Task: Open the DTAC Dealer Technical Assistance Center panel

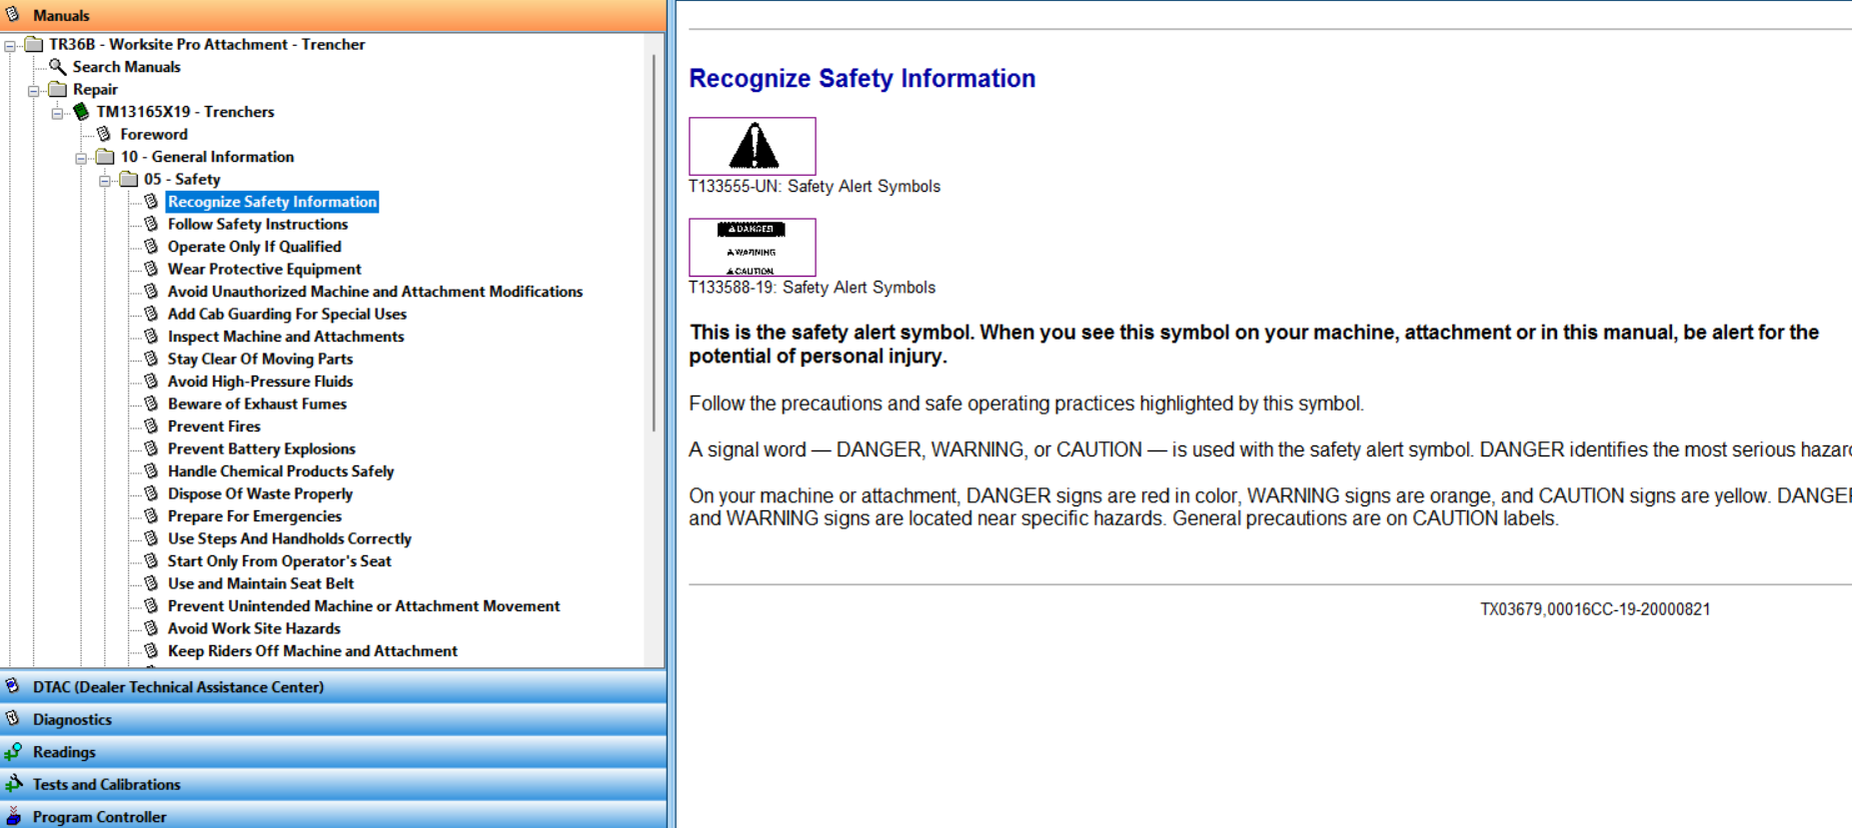Action: click(333, 687)
